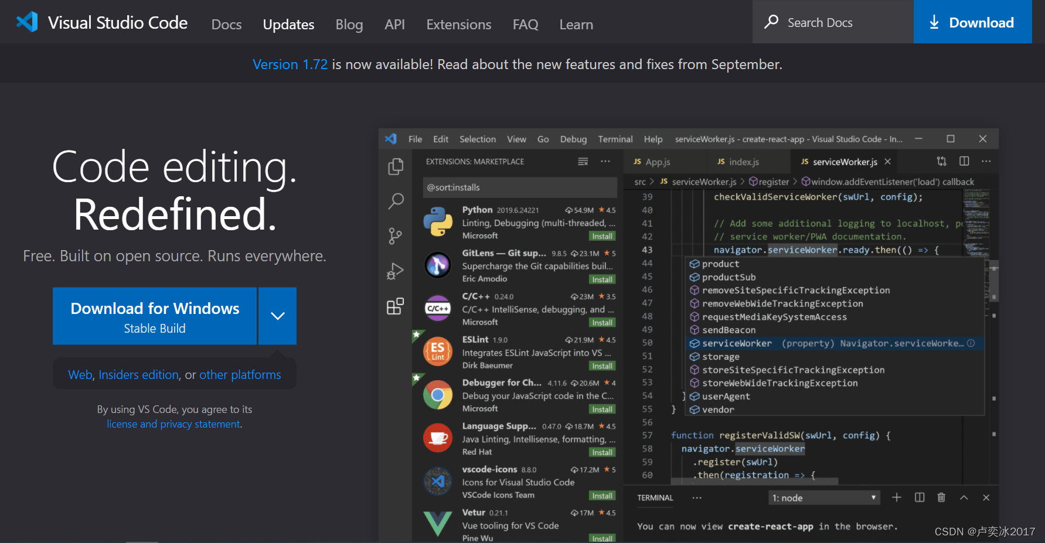Select the serviceWorker autocomplete suggestion
1045x543 pixels.
pyautogui.click(x=834, y=343)
